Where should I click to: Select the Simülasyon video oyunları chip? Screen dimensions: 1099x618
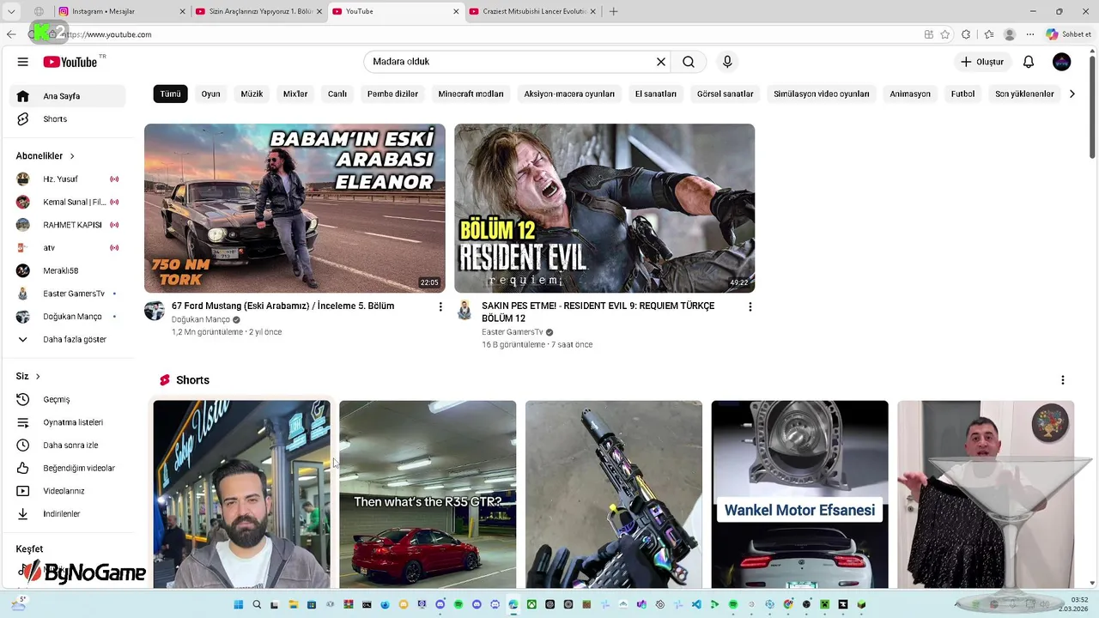click(822, 94)
